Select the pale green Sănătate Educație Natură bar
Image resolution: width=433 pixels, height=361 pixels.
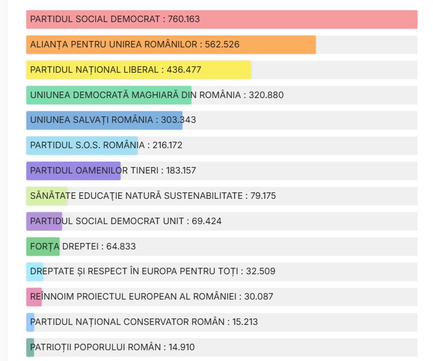pos(46,196)
